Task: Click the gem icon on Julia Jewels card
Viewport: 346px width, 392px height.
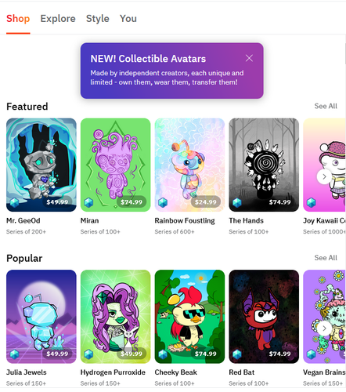Action: point(14,354)
